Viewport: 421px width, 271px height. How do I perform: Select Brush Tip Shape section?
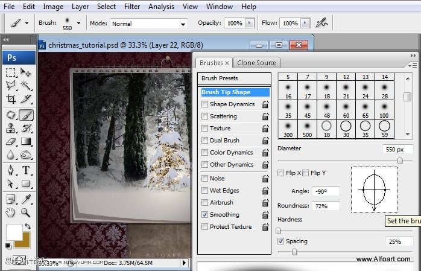click(x=235, y=92)
